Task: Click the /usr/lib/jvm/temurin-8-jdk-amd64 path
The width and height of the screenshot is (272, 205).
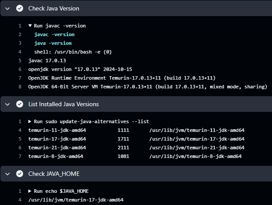Action: (195, 156)
